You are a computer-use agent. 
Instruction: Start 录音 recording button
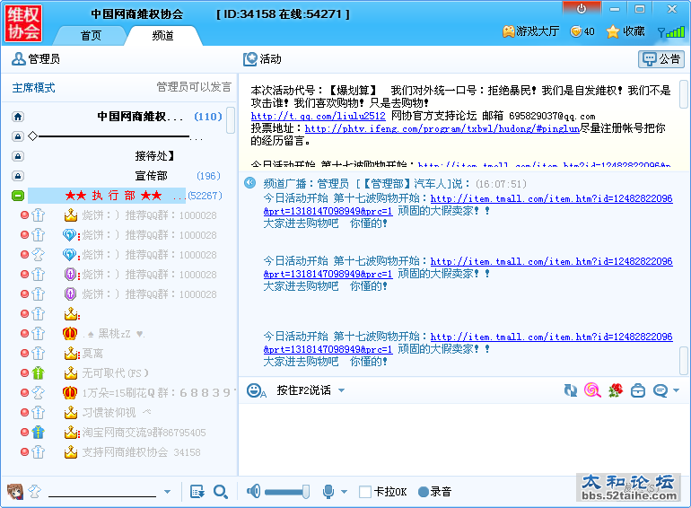tap(434, 492)
